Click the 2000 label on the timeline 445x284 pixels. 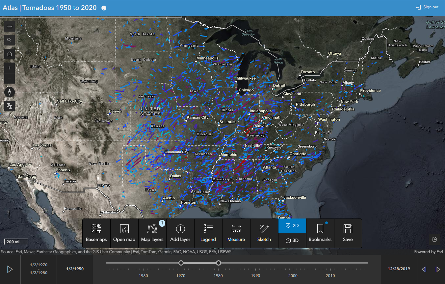[293, 276]
